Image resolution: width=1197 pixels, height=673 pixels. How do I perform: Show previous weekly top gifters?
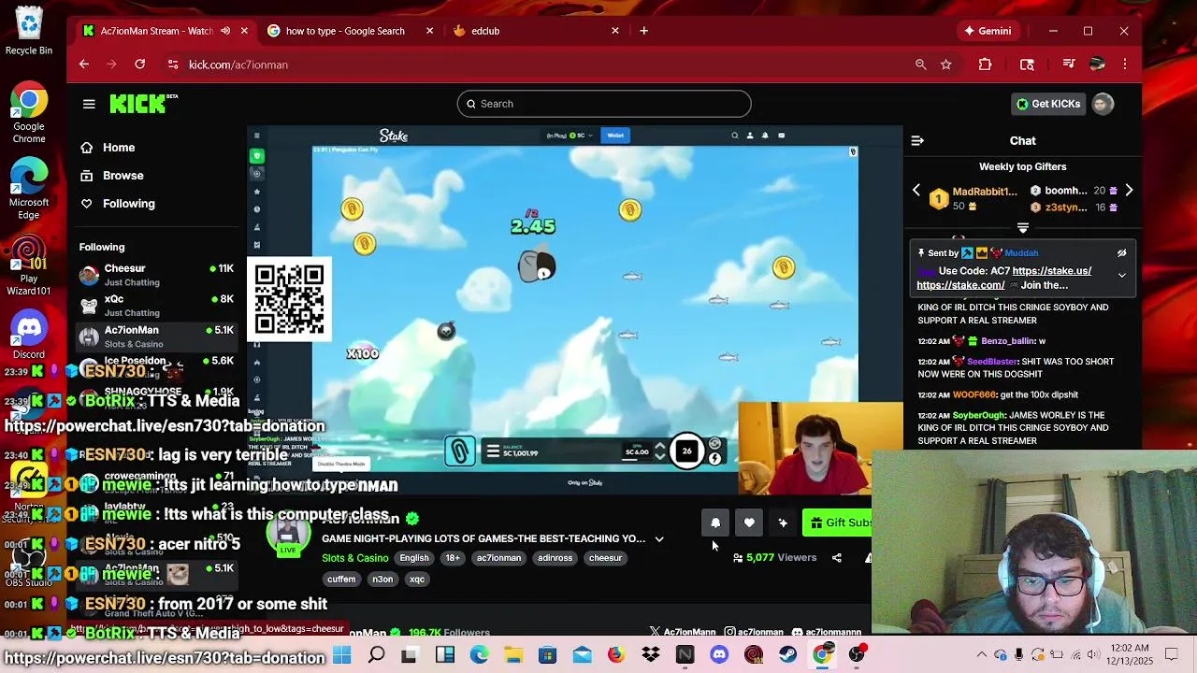pyautogui.click(x=916, y=191)
